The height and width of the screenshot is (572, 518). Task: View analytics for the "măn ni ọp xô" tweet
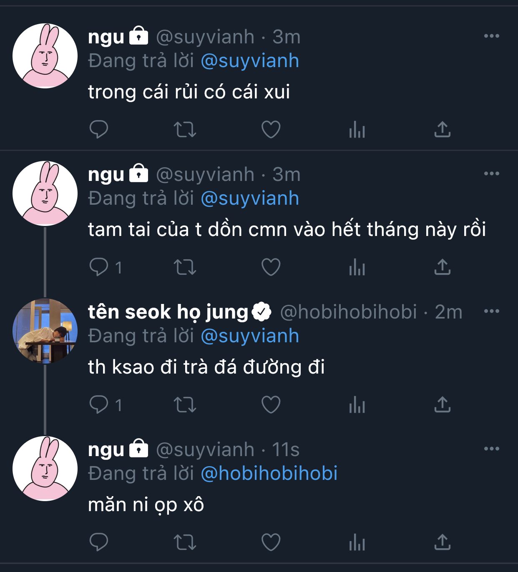click(357, 542)
